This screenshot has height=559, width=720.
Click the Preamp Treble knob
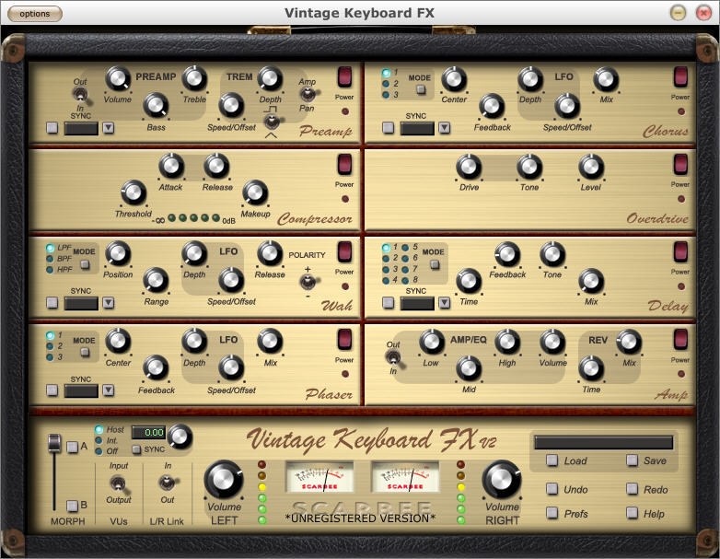[194, 78]
